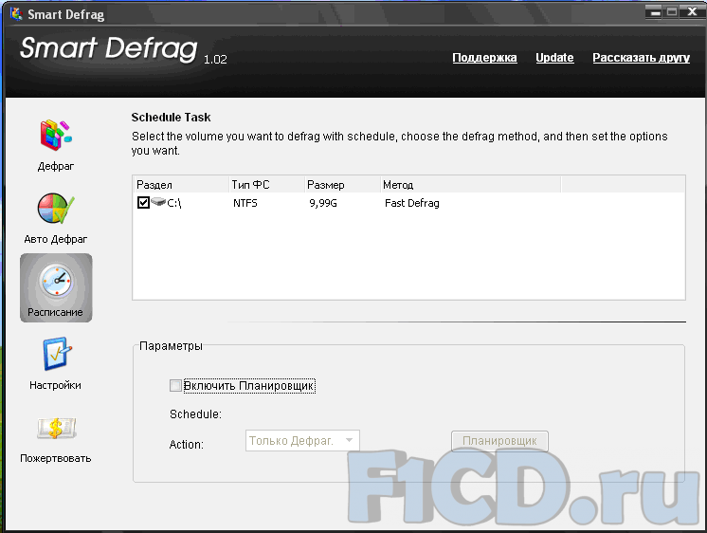The width and height of the screenshot is (707, 533).
Task: Enable the Включить Планировщик checkbox
Action: point(175,386)
